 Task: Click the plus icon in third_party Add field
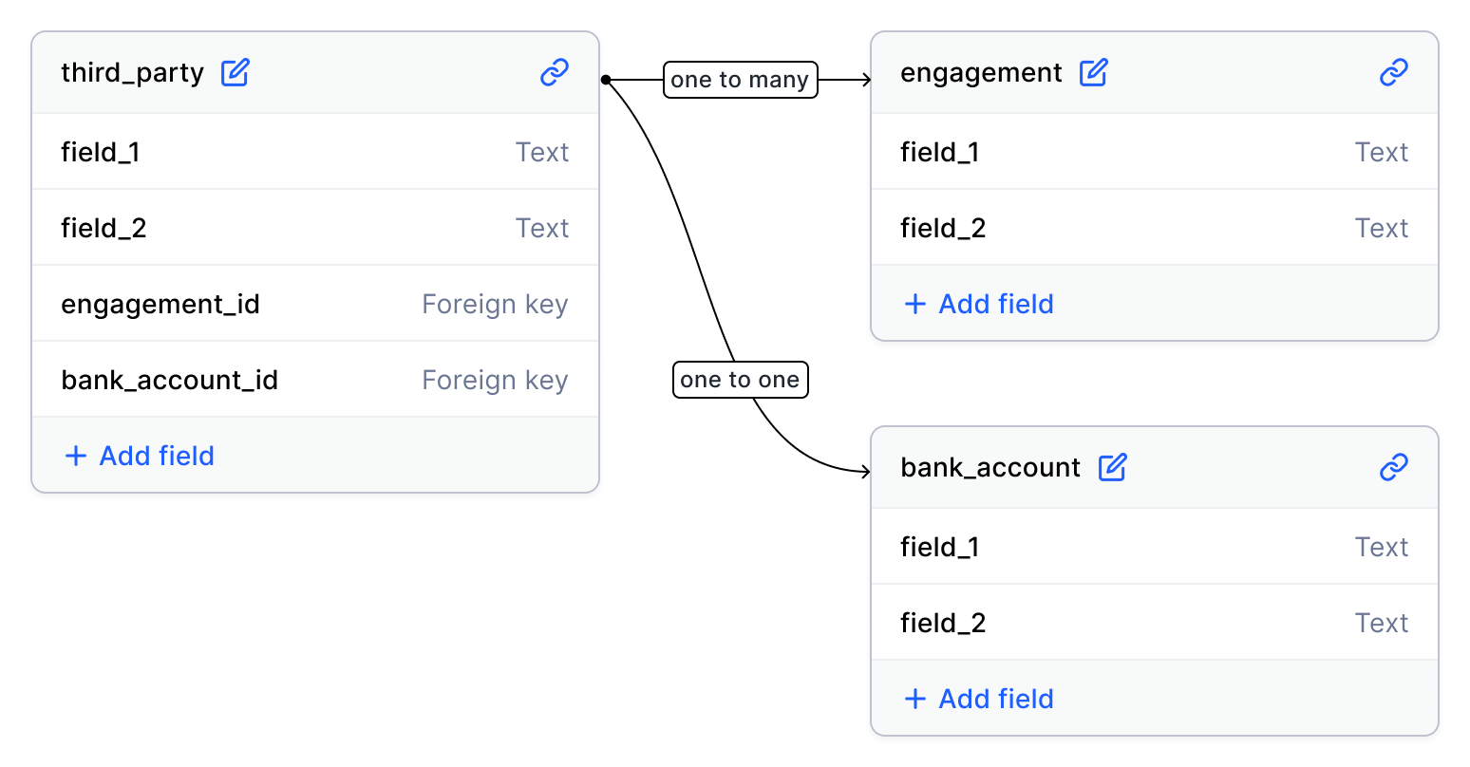pyautogui.click(x=76, y=457)
